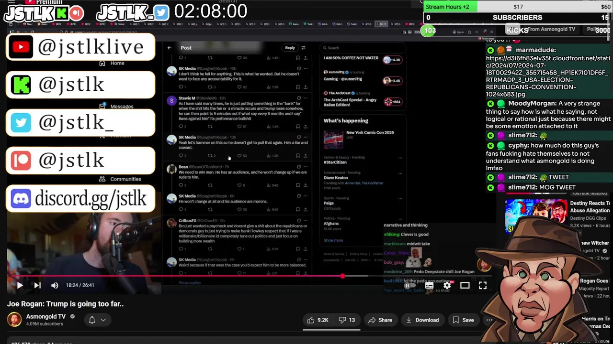
Task: Open Messages in X sidebar
Action: [x=116, y=106]
